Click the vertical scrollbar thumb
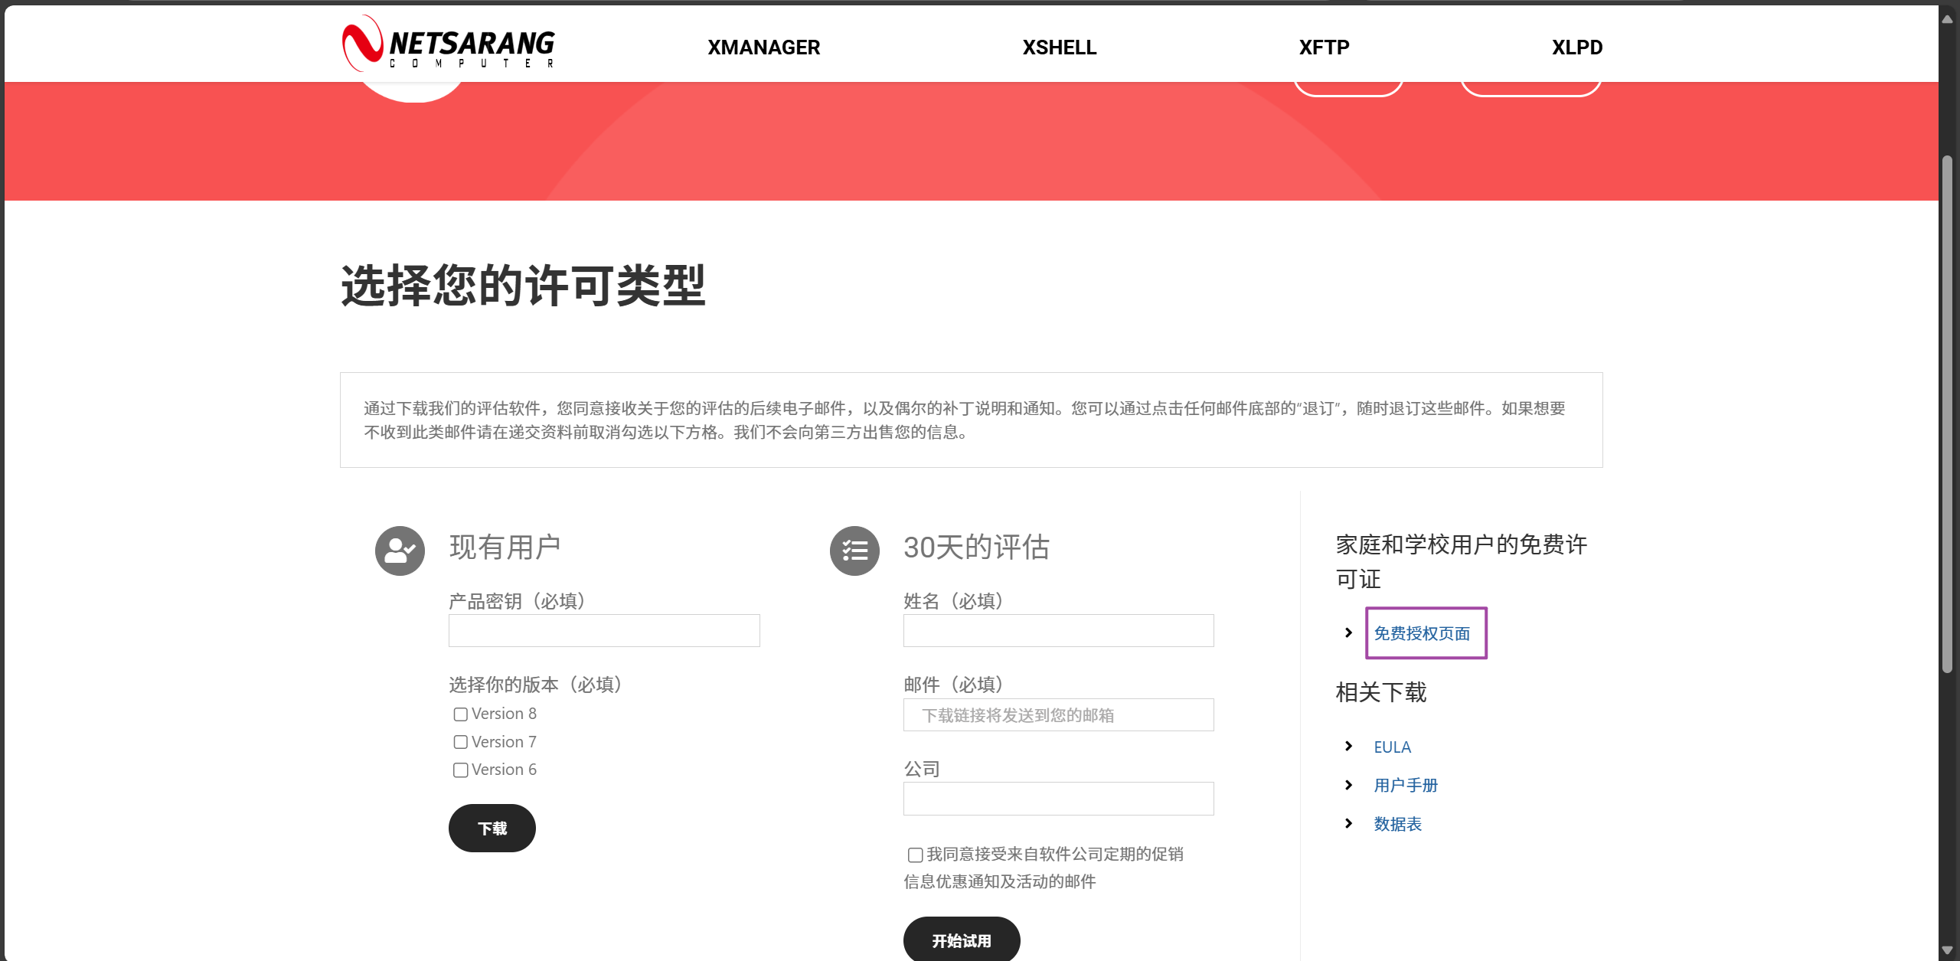Image resolution: width=1960 pixels, height=961 pixels. click(1948, 414)
